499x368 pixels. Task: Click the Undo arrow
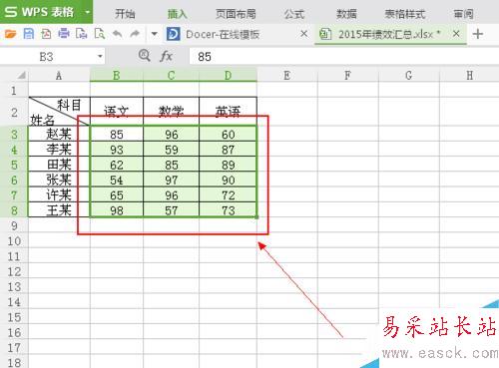pyautogui.click(x=117, y=34)
